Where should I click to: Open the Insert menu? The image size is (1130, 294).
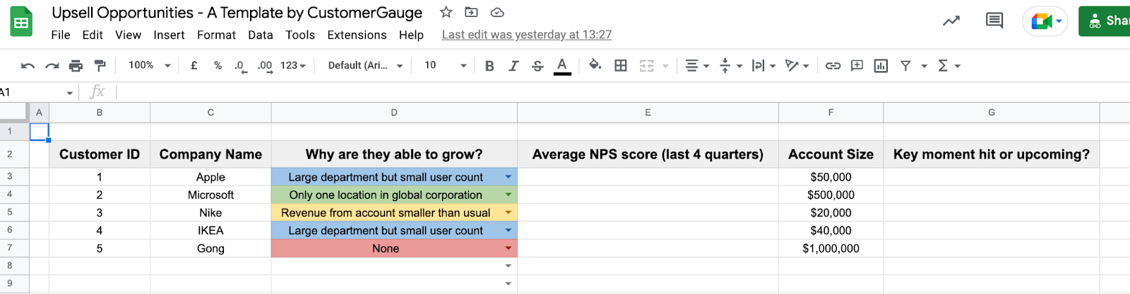pyautogui.click(x=169, y=35)
